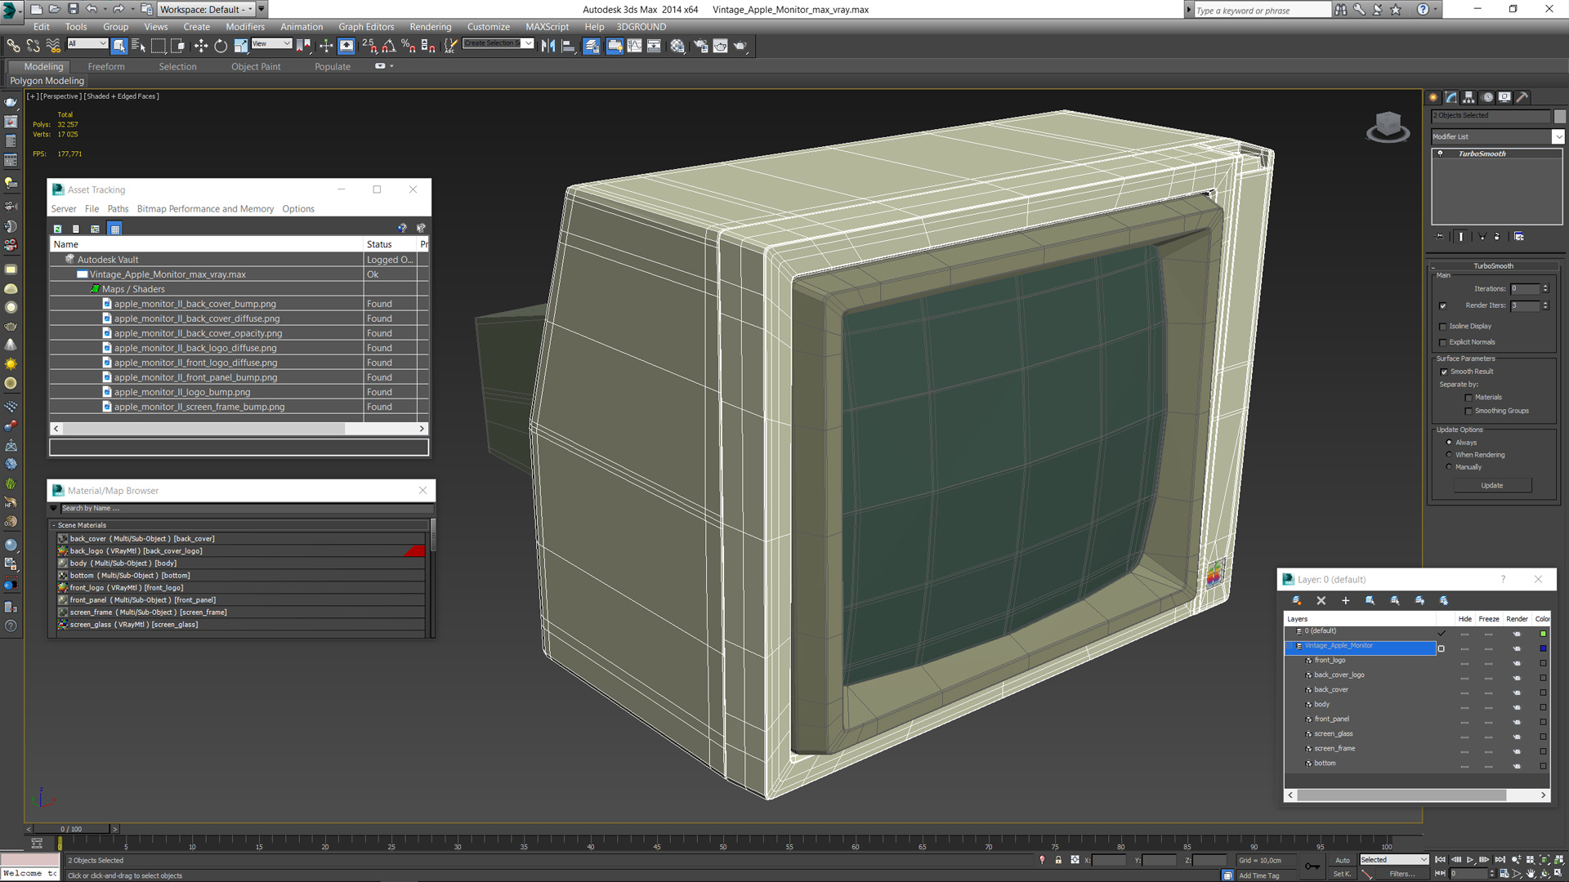The width and height of the screenshot is (1569, 882).
Task: Open Select by Name tool
Action: [138, 46]
